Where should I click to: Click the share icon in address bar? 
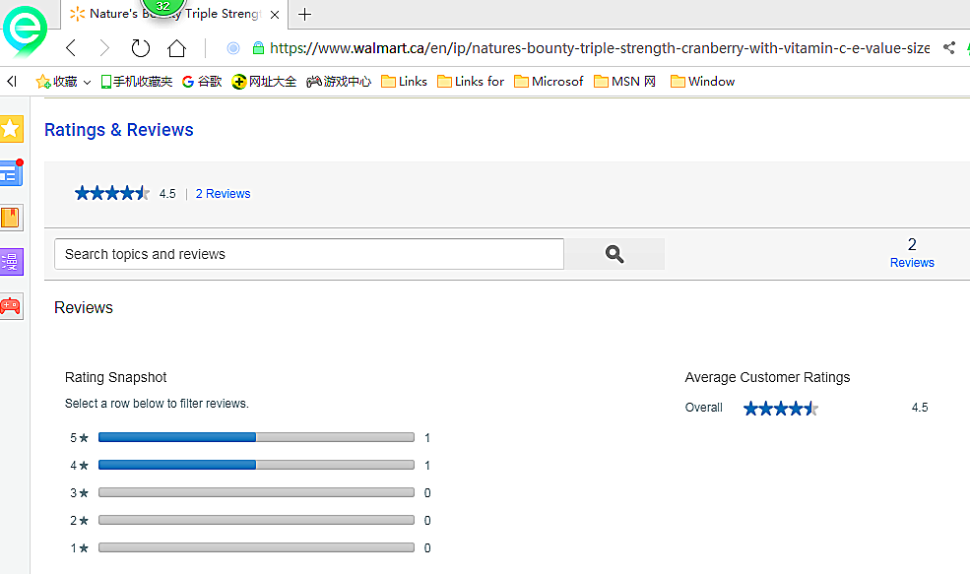948,47
